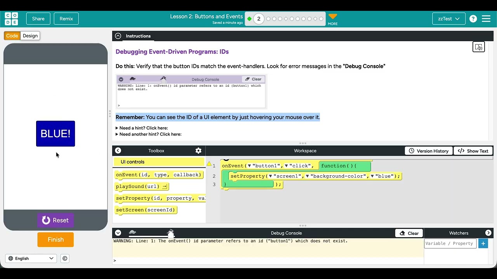Click the setProperty block keyword on line 2
Viewport: 497px width, 279px height.
coord(248,176)
